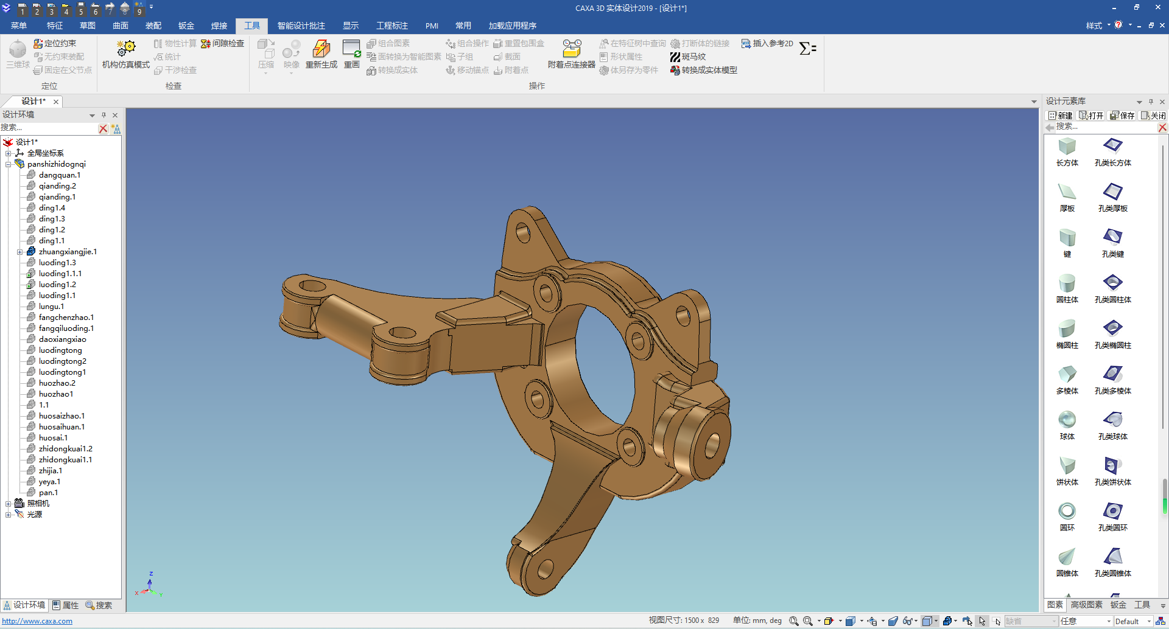
Task: Click the 保存 button in element library
Action: pyautogui.click(x=1122, y=116)
